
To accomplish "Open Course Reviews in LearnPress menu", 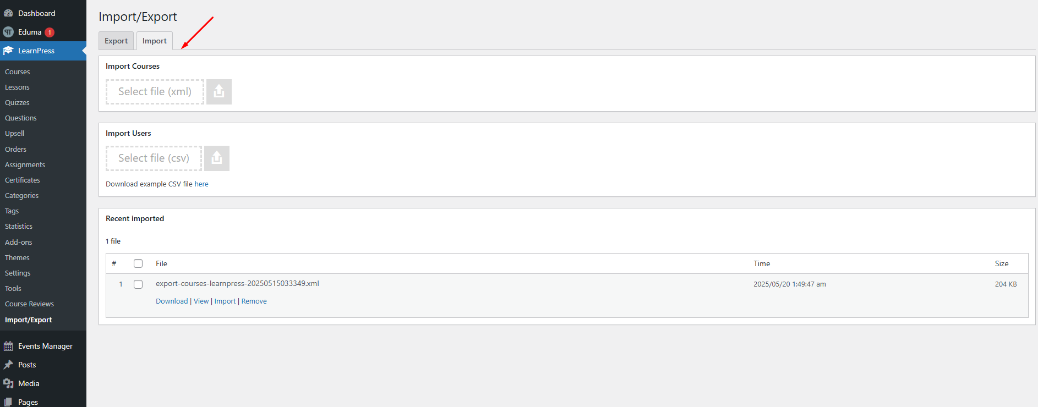I will (x=29, y=304).
